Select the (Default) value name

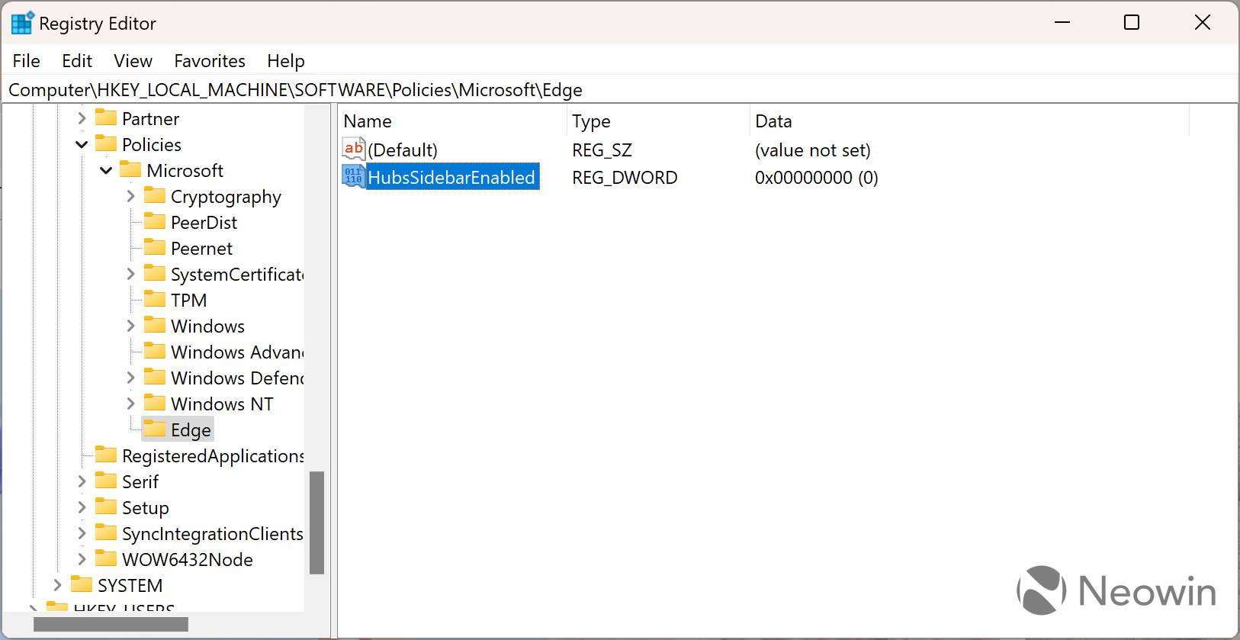pos(403,150)
